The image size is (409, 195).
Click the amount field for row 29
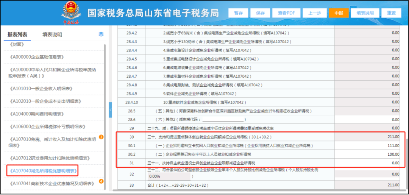coord(367,128)
